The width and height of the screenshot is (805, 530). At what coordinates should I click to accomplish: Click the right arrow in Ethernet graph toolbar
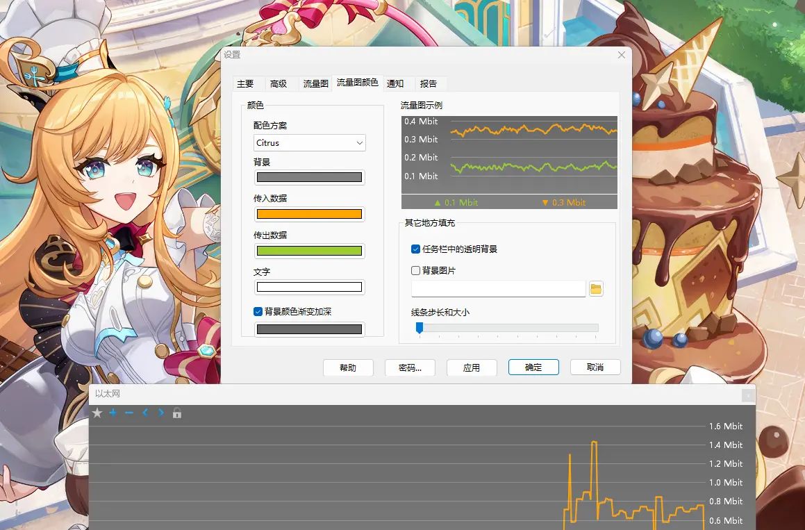point(160,413)
